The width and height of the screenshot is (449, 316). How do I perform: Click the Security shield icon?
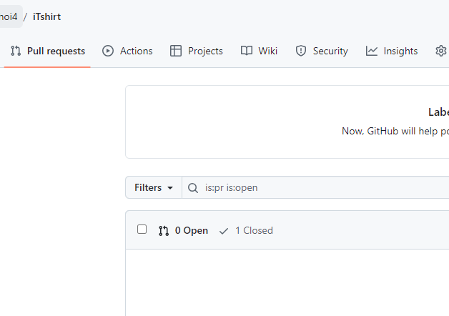point(301,51)
